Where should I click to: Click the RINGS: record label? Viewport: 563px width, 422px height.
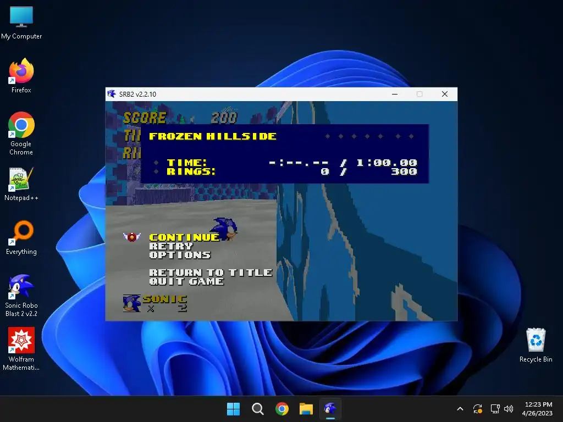191,171
